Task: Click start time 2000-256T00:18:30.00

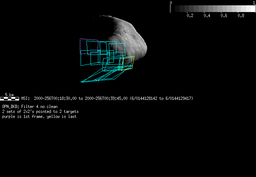Action: tap(55, 98)
